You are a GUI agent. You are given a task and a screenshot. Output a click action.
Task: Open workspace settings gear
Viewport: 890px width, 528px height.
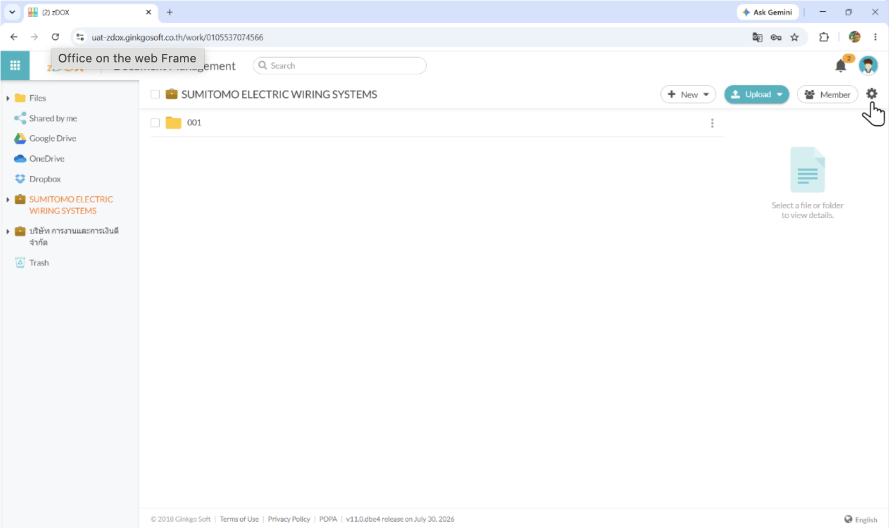click(x=872, y=94)
